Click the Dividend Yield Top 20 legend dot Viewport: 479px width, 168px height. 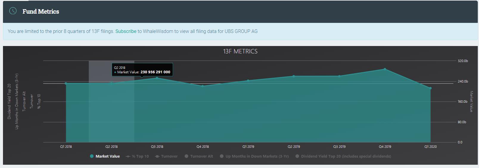click(x=297, y=156)
